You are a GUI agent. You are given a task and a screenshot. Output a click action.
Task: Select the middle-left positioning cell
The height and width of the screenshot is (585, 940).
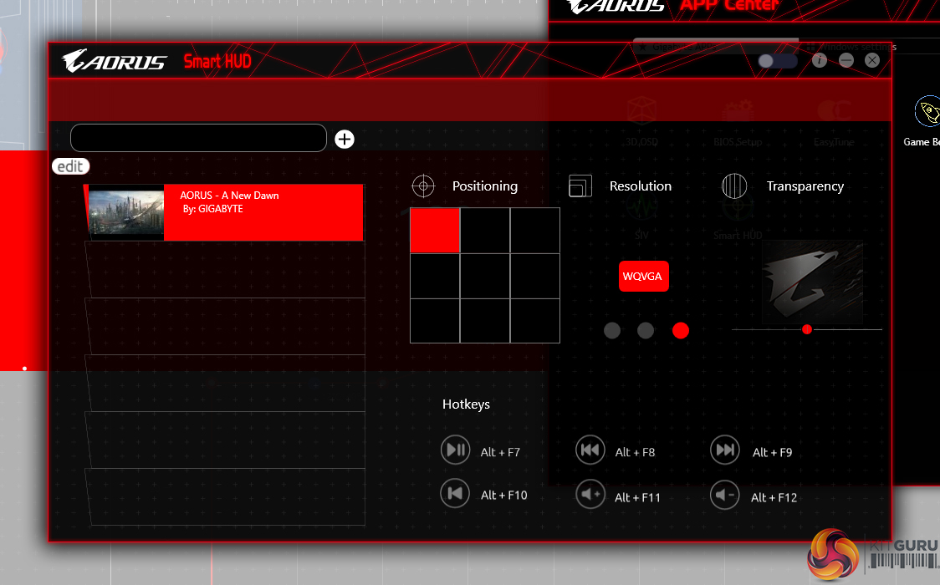[x=435, y=276]
